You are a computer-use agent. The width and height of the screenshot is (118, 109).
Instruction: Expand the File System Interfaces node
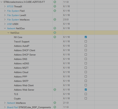pos(5,19)
